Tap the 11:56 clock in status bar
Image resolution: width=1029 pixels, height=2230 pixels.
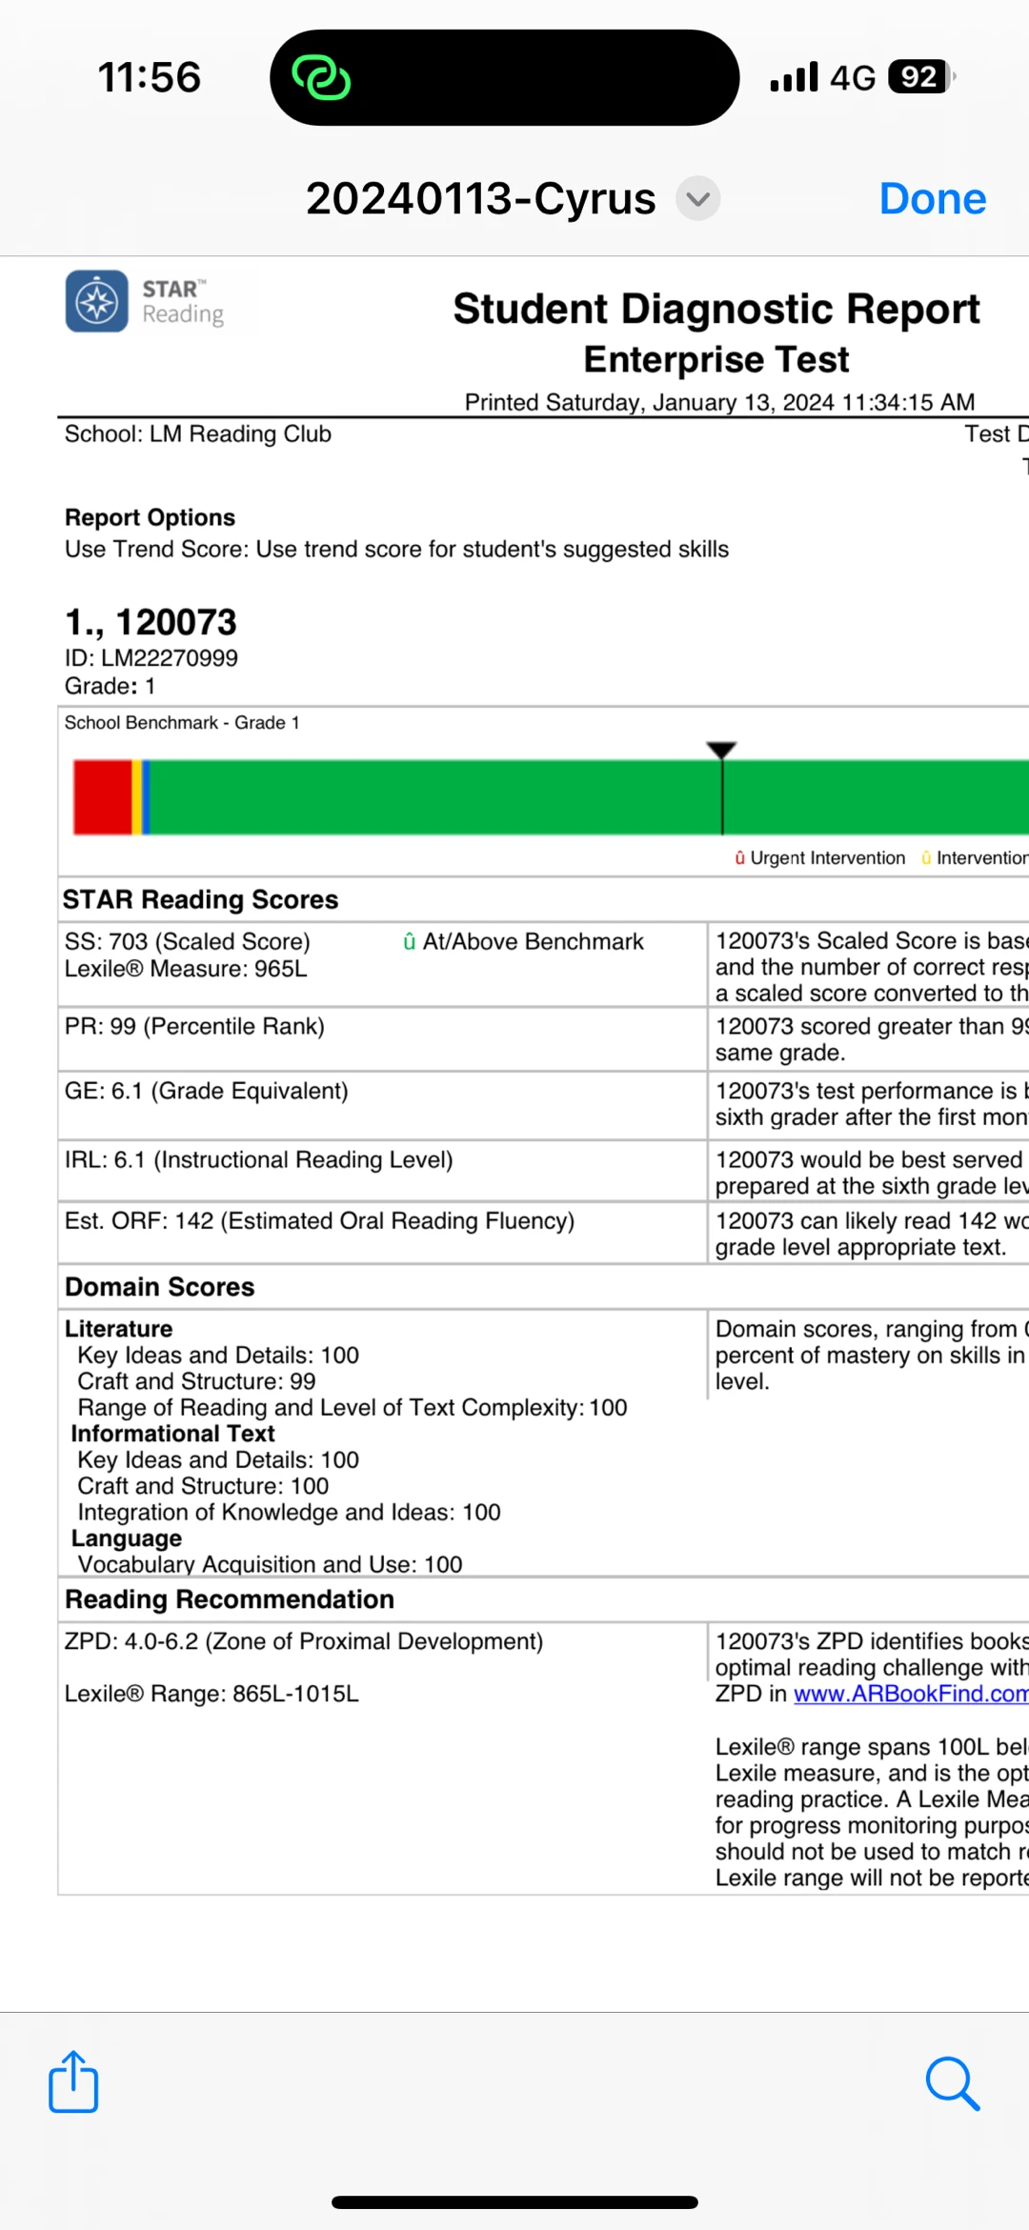(x=150, y=77)
